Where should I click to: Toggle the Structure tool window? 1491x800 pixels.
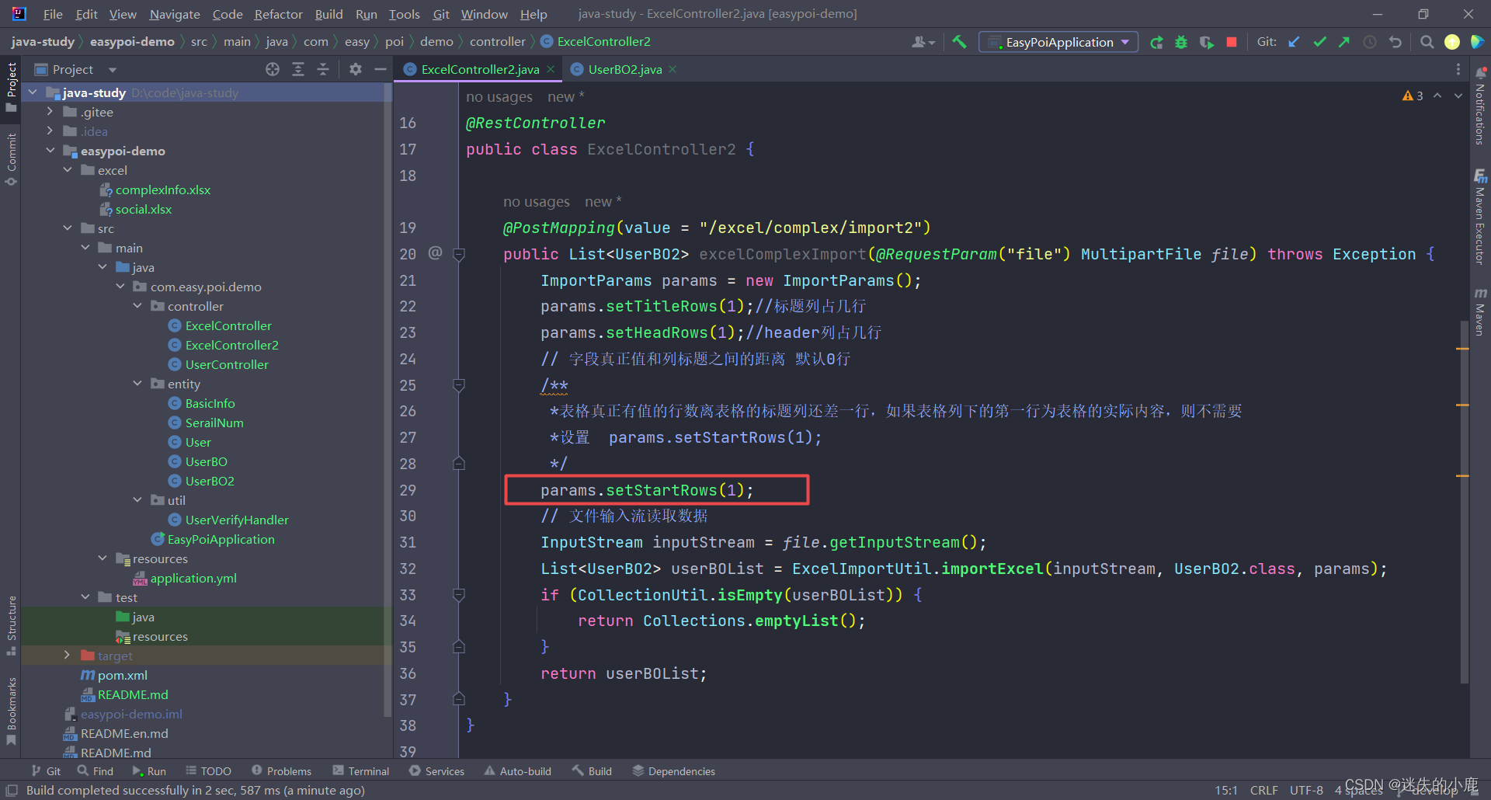pyautogui.click(x=11, y=625)
